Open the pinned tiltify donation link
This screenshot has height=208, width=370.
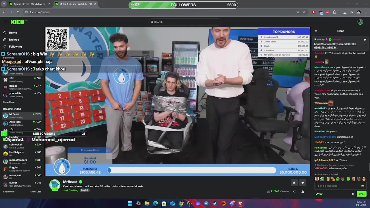pyautogui.click(x=336, y=46)
